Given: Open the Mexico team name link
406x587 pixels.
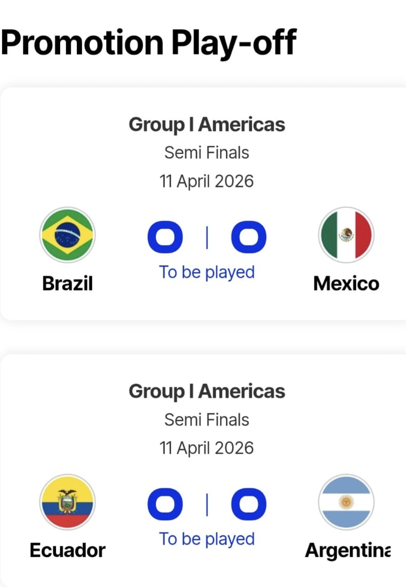Looking at the screenshot, I should coord(346,283).
